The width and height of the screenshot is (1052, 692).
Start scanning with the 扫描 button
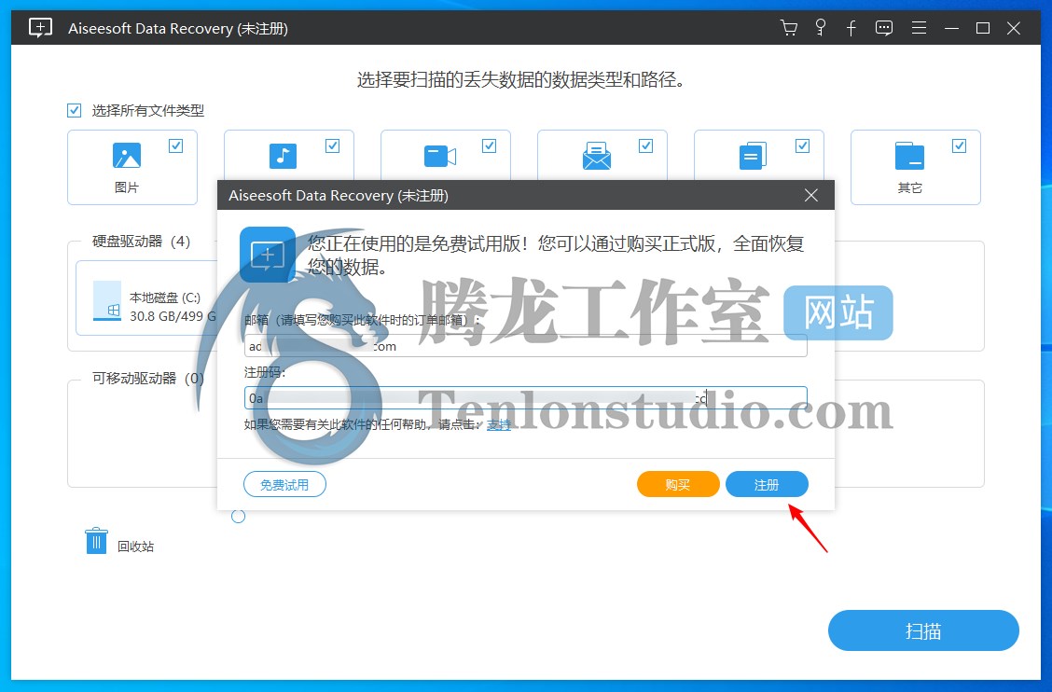pyautogui.click(x=923, y=630)
